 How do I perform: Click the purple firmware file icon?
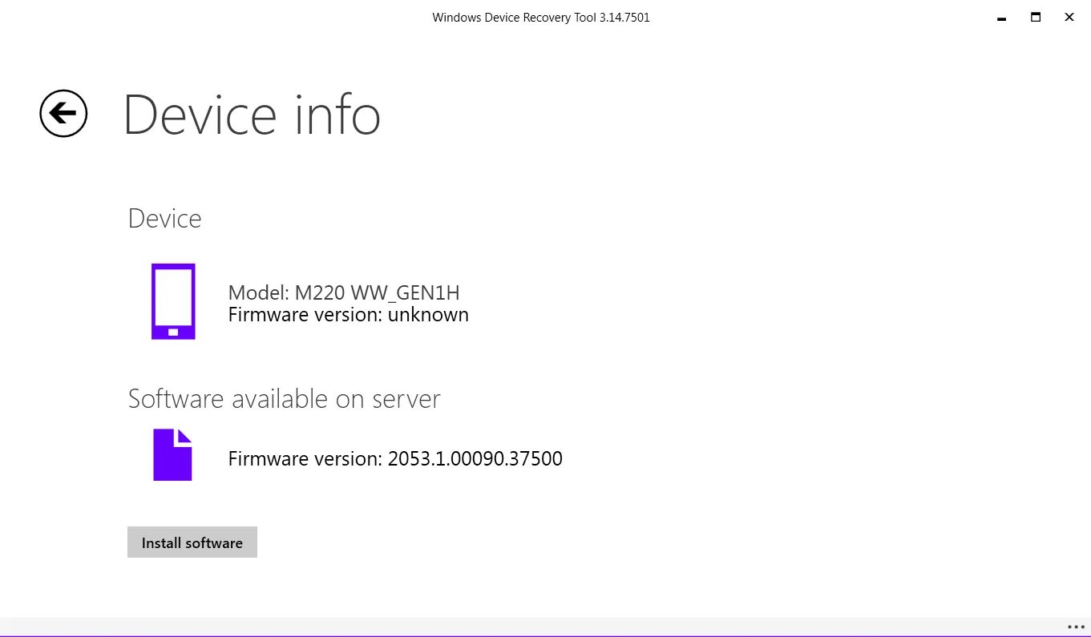click(x=172, y=455)
